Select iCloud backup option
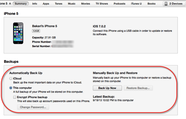Viewport: 186px width, 119px height. (11, 79)
